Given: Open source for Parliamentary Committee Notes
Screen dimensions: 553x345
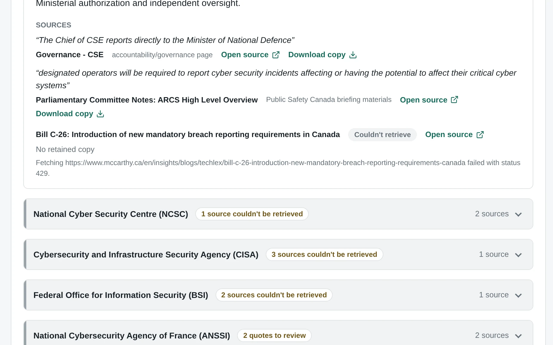Looking at the screenshot, I should tap(429, 100).
